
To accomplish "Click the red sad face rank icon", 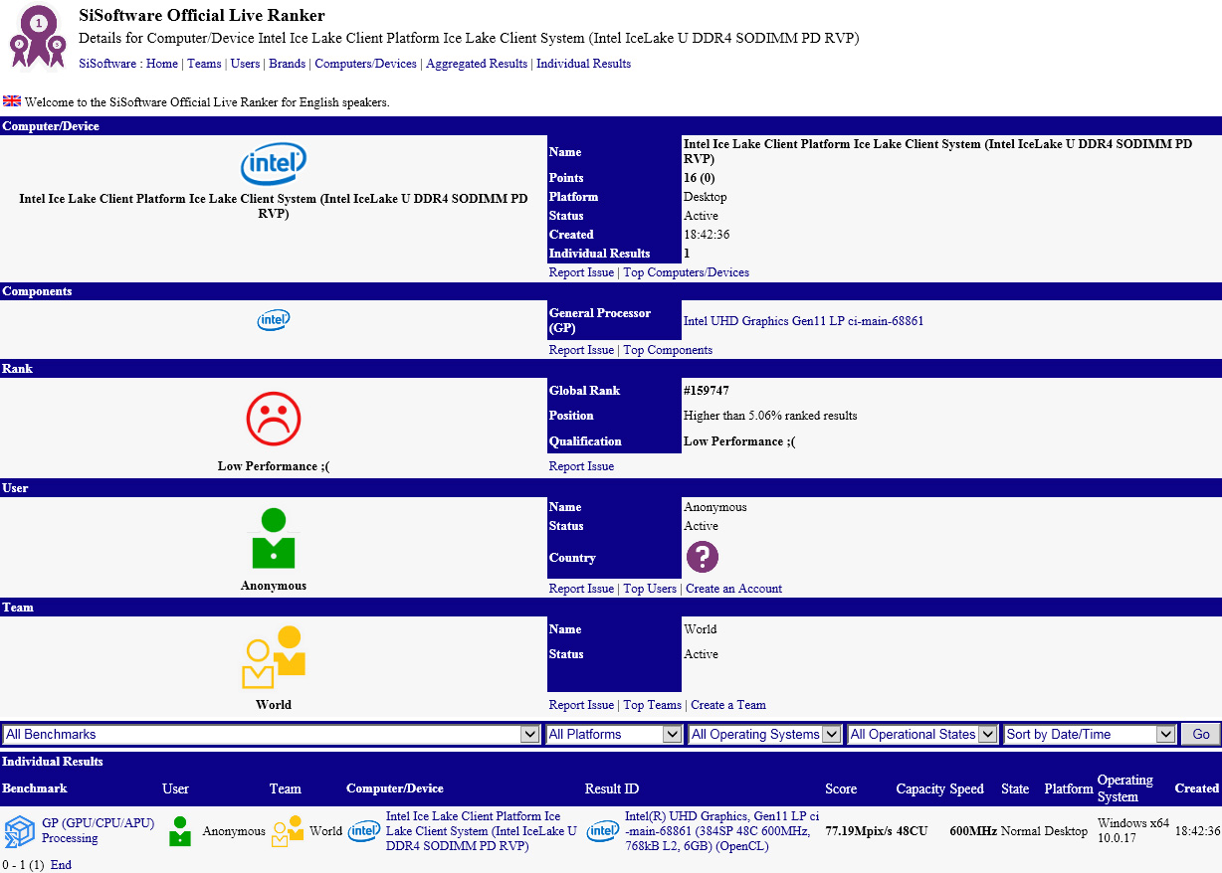I will coord(274,418).
